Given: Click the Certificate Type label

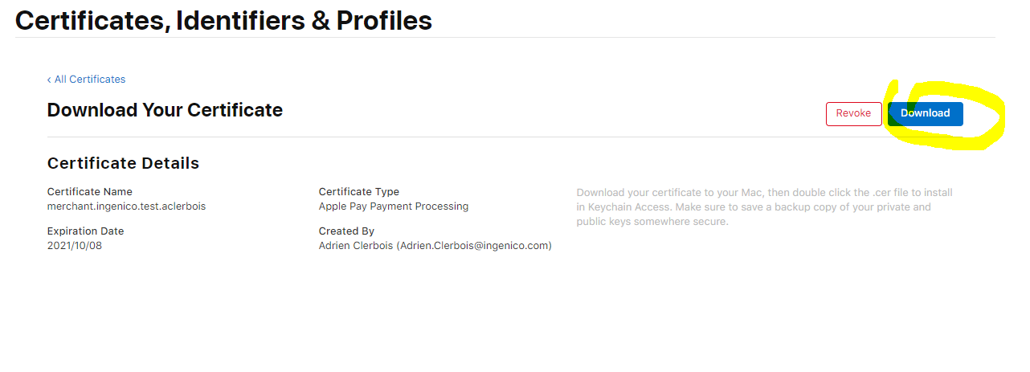Looking at the screenshot, I should tap(359, 192).
